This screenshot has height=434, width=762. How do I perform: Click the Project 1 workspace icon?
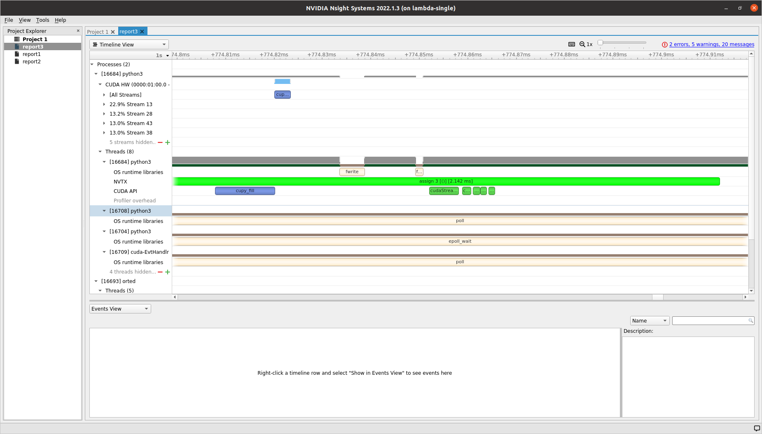[17, 39]
